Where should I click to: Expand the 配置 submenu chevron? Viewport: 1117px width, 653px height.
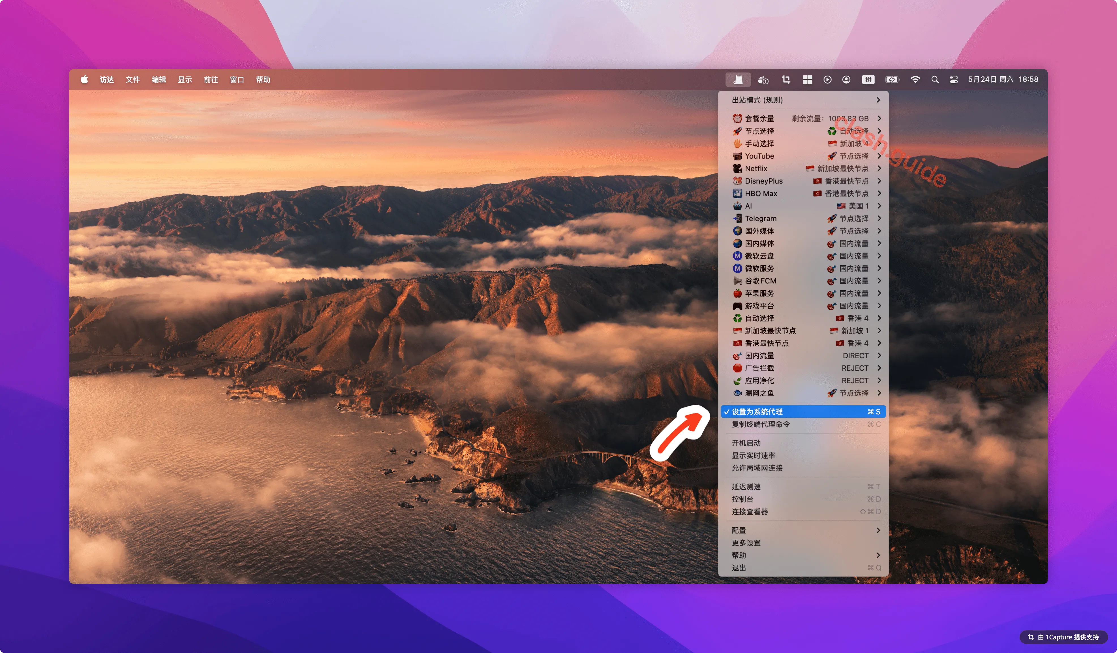click(x=879, y=530)
